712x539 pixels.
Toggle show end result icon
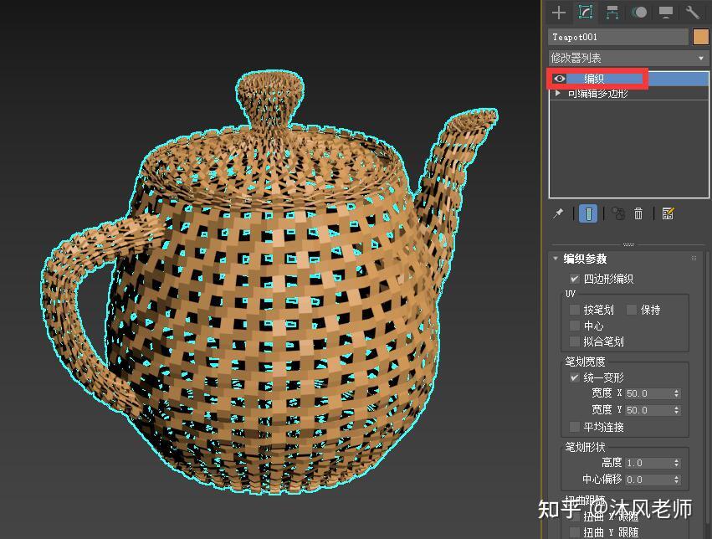coord(588,213)
